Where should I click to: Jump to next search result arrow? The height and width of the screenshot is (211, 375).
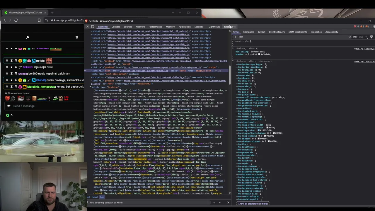point(220,203)
